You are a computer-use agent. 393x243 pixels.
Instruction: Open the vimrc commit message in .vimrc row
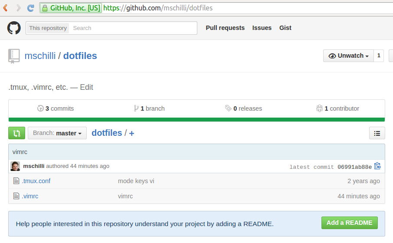[125, 196]
